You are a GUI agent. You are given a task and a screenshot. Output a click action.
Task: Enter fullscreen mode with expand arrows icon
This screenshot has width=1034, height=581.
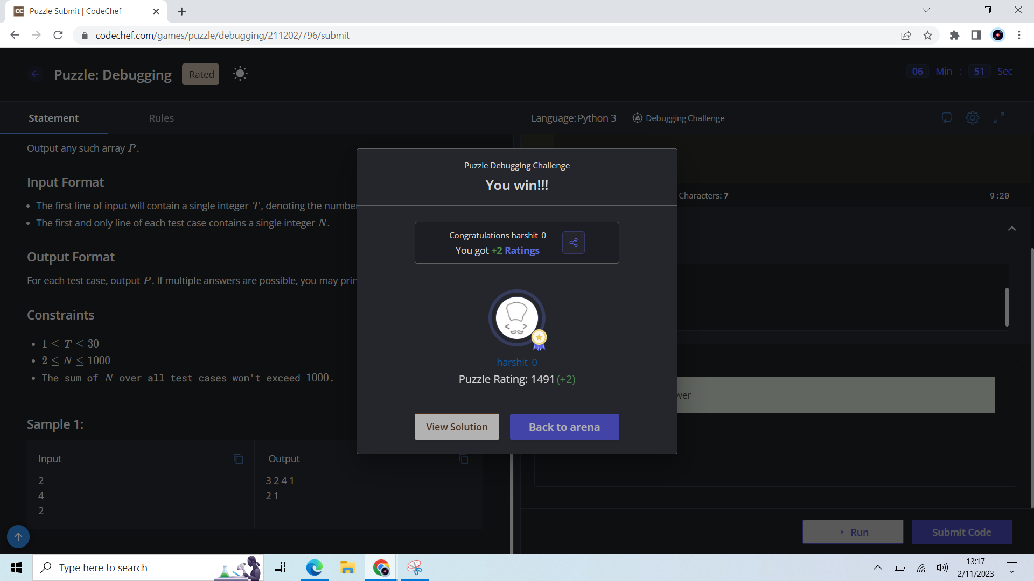998,118
